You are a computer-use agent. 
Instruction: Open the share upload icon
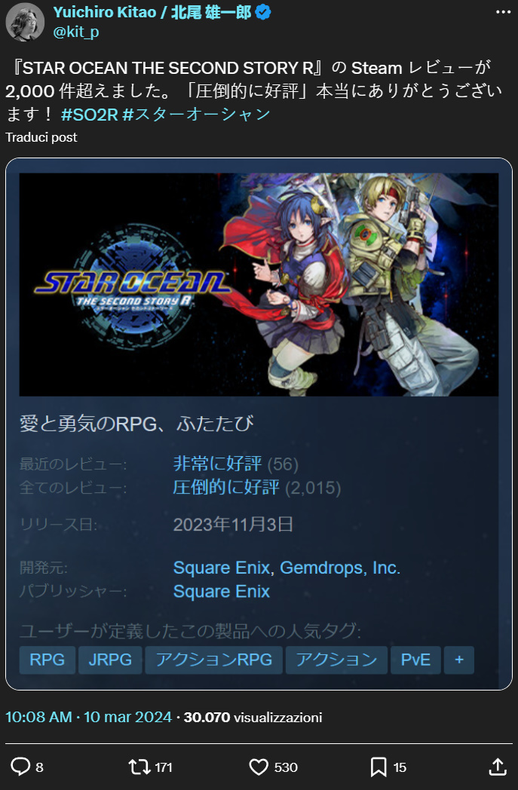pyautogui.click(x=498, y=767)
